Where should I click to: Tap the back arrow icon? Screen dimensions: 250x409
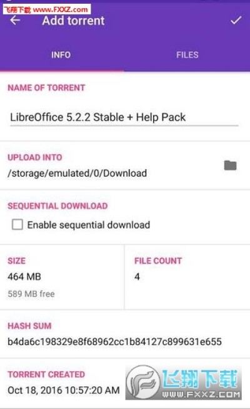pyautogui.click(x=15, y=20)
